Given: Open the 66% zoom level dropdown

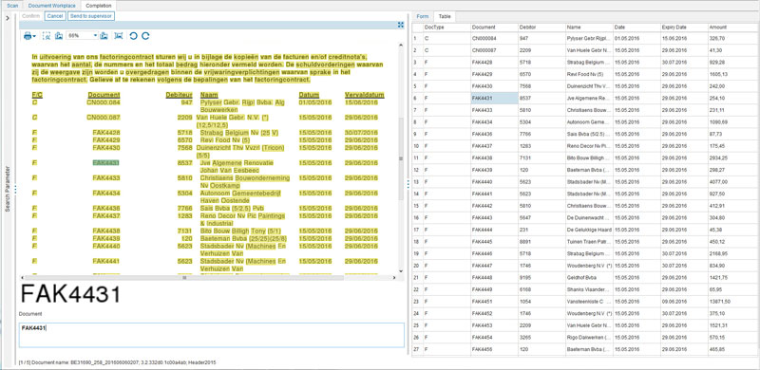Looking at the screenshot, I should point(96,35).
